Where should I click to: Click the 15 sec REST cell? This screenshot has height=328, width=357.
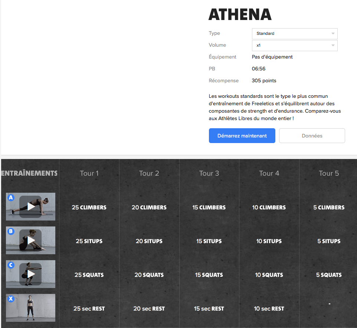point(209,309)
